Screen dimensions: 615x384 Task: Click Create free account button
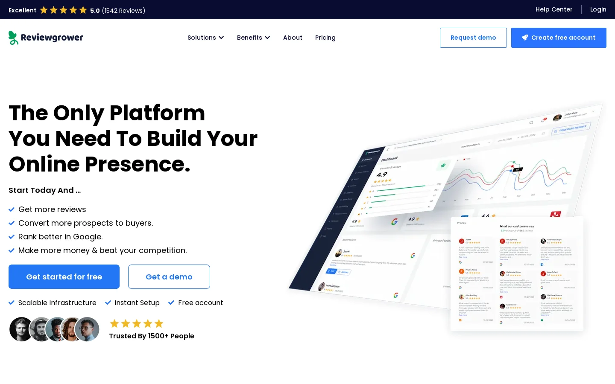[559, 38]
